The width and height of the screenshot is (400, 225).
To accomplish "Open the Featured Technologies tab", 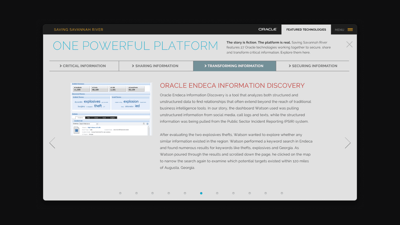I will [306, 29].
